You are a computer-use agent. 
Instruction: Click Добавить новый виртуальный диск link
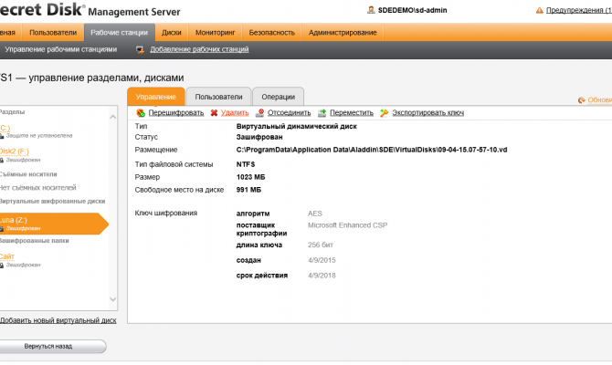(x=58, y=320)
